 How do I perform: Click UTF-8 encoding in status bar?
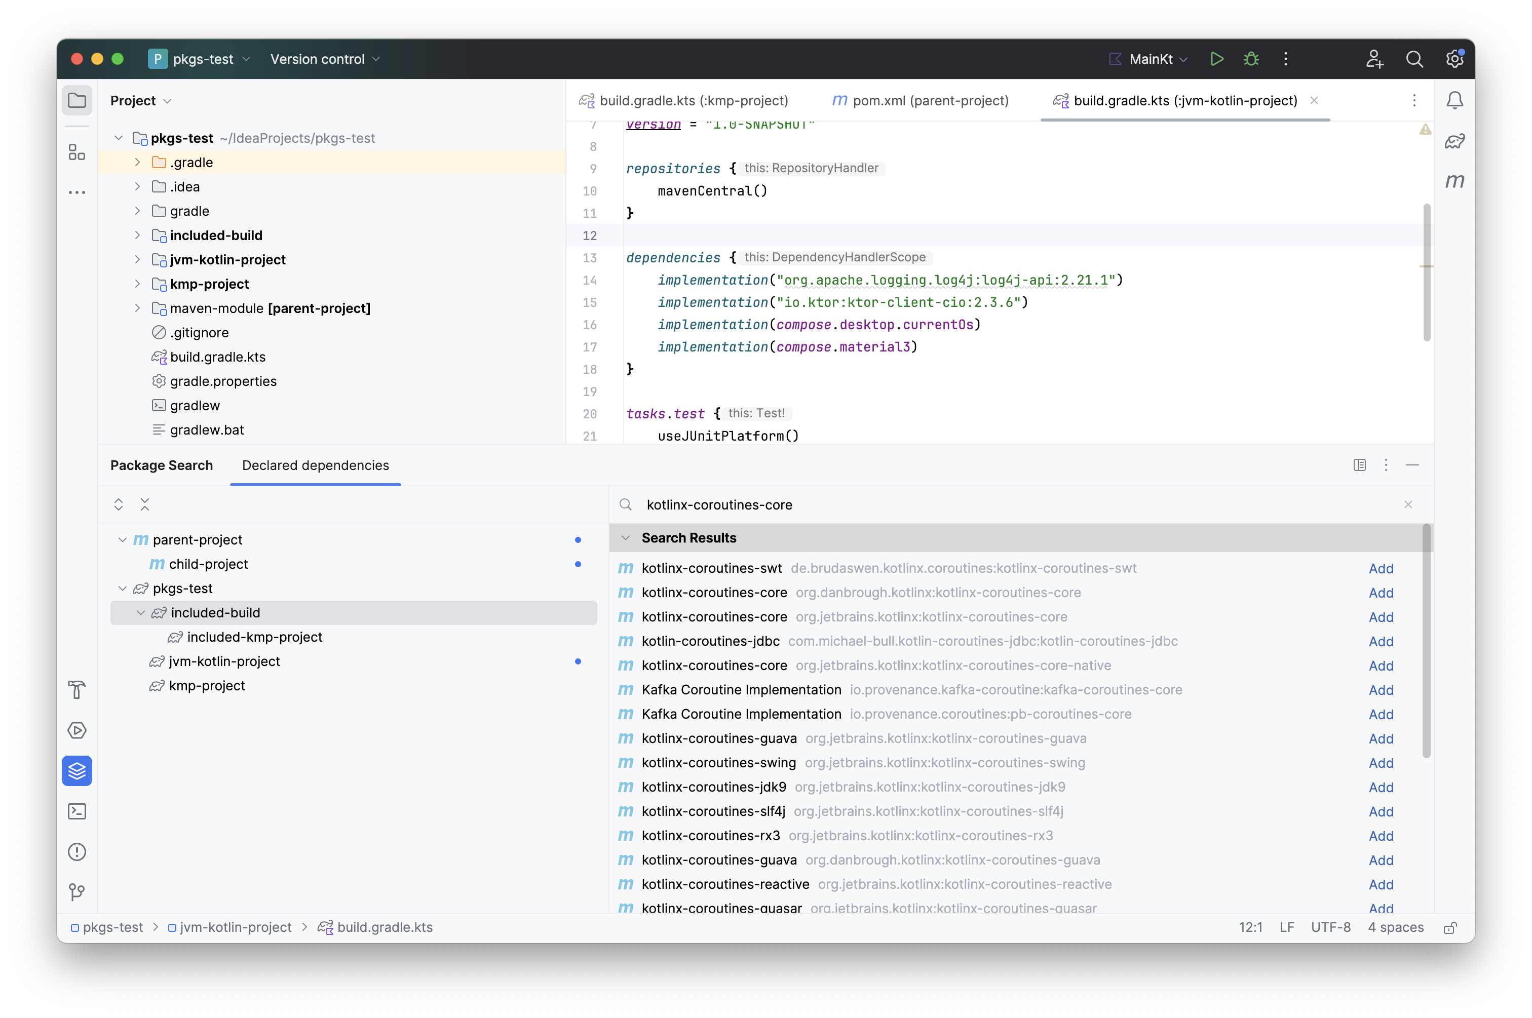pyautogui.click(x=1330, y=928)
